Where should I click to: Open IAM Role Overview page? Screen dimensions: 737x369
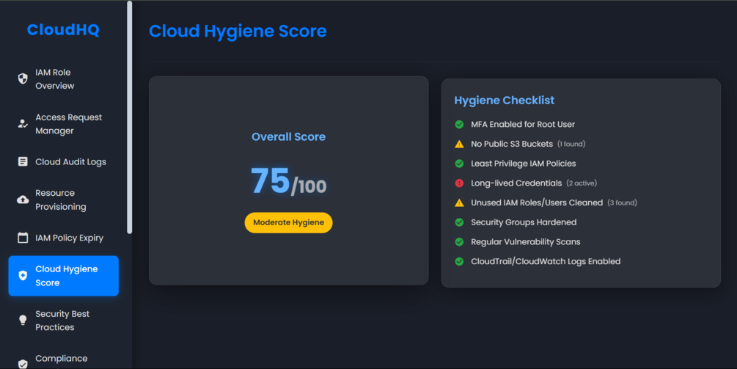point(64,79)
